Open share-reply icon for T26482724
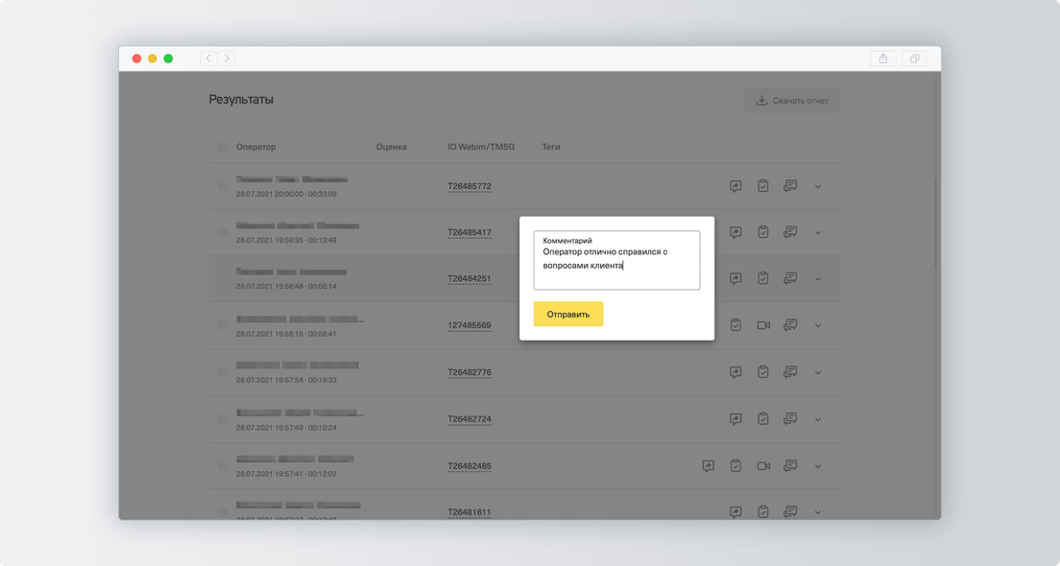This screenshot has height=566, width=1060. pyautogui.click(x=735, y=419)
